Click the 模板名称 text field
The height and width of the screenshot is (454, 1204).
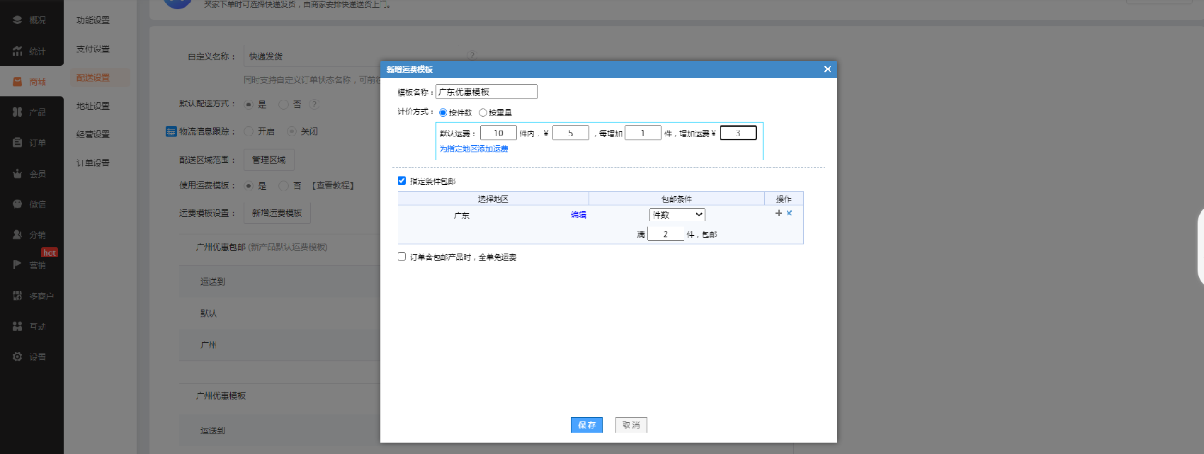tap(486, 92)
